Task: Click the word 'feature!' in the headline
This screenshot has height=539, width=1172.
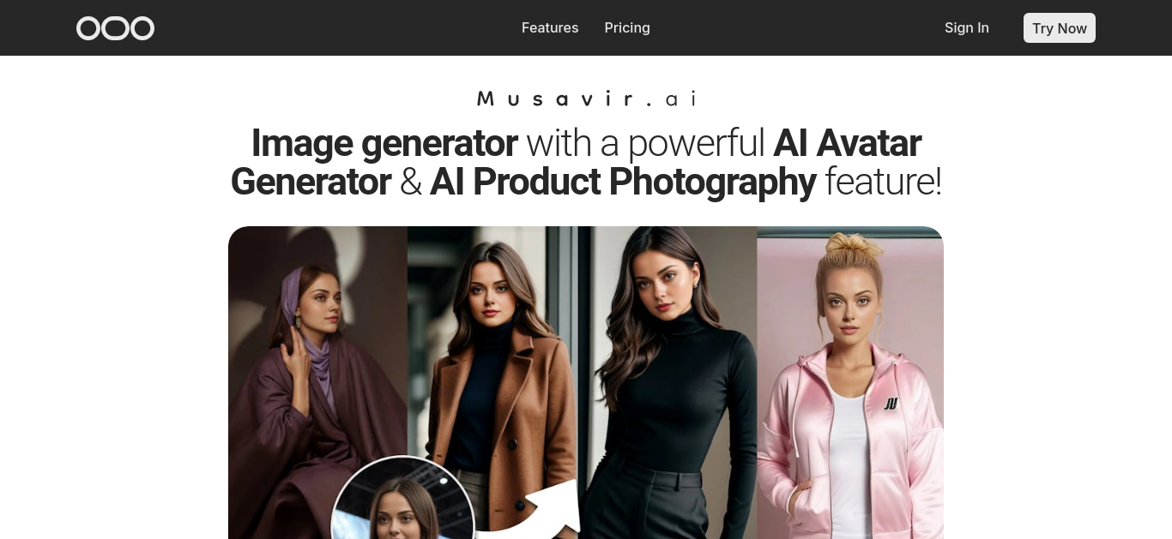Action: tap(883, 182)
